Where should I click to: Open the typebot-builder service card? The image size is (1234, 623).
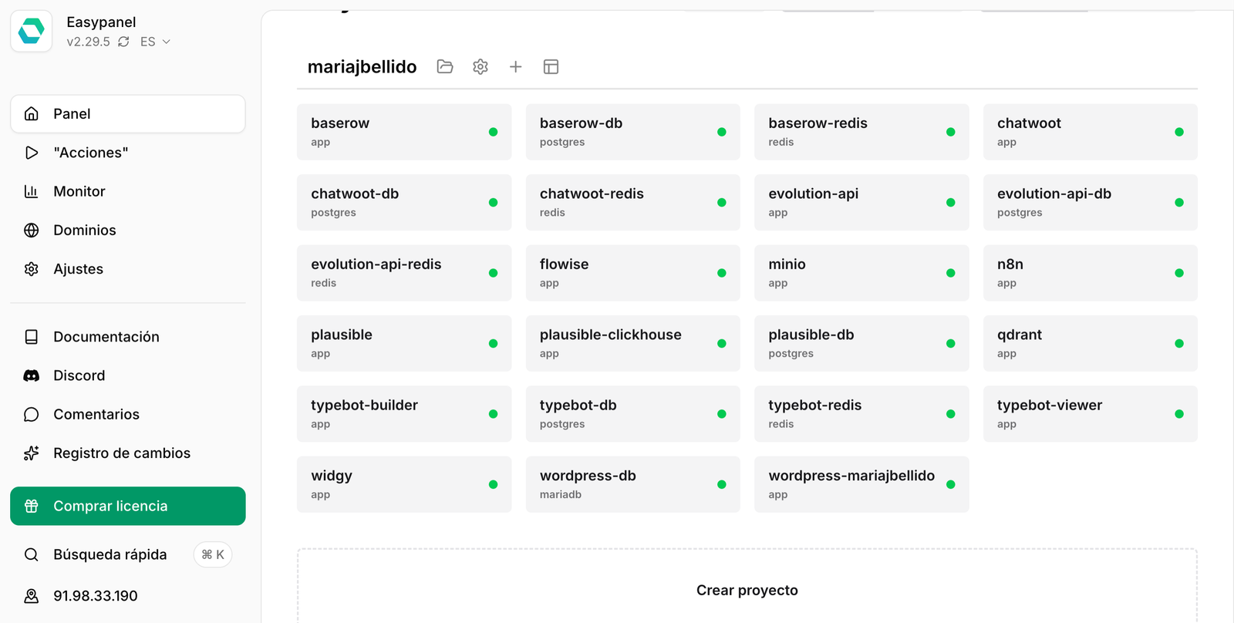404,414
